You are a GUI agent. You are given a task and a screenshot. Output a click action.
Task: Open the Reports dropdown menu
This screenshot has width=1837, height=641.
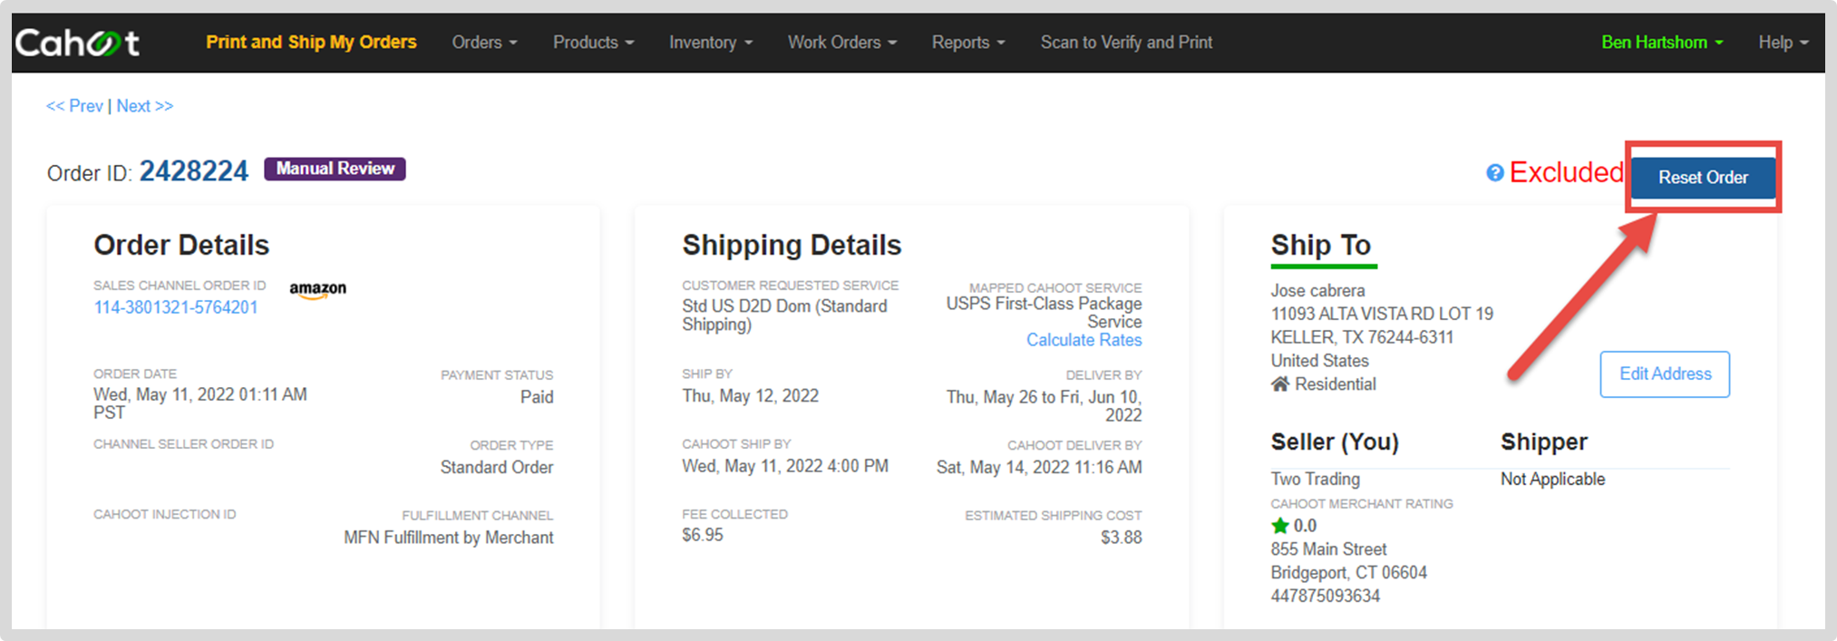[x=968, y=43]
